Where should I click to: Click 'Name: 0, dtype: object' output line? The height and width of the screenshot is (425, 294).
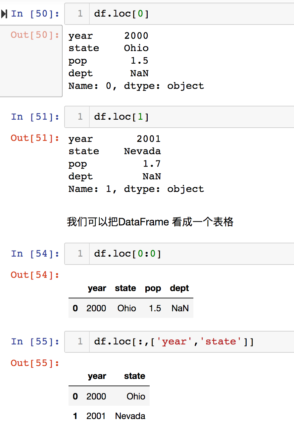pyautogui.click(x=136, y=86)
